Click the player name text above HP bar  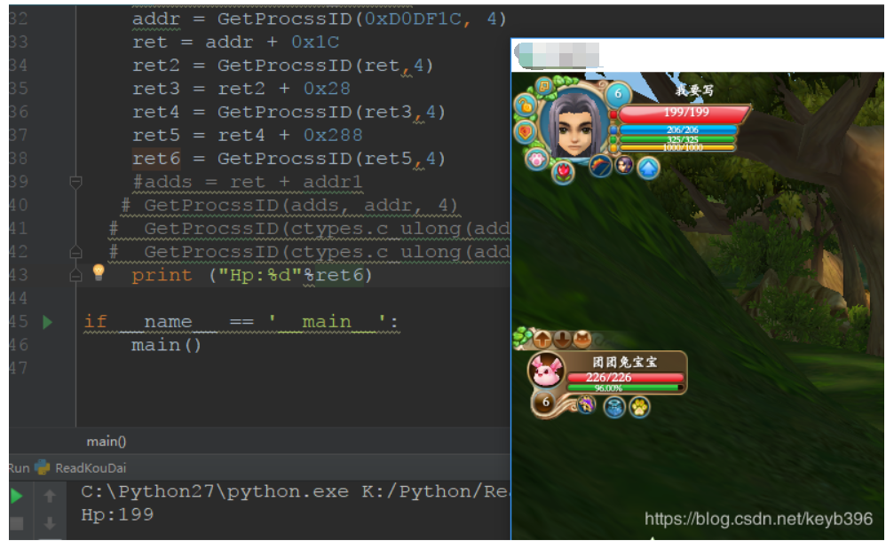click(x=694, y=90)
